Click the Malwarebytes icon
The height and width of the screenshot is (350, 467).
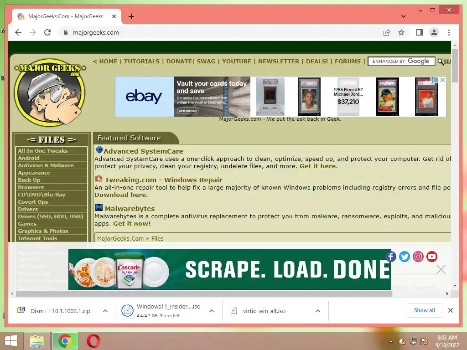tap(99, 207)
